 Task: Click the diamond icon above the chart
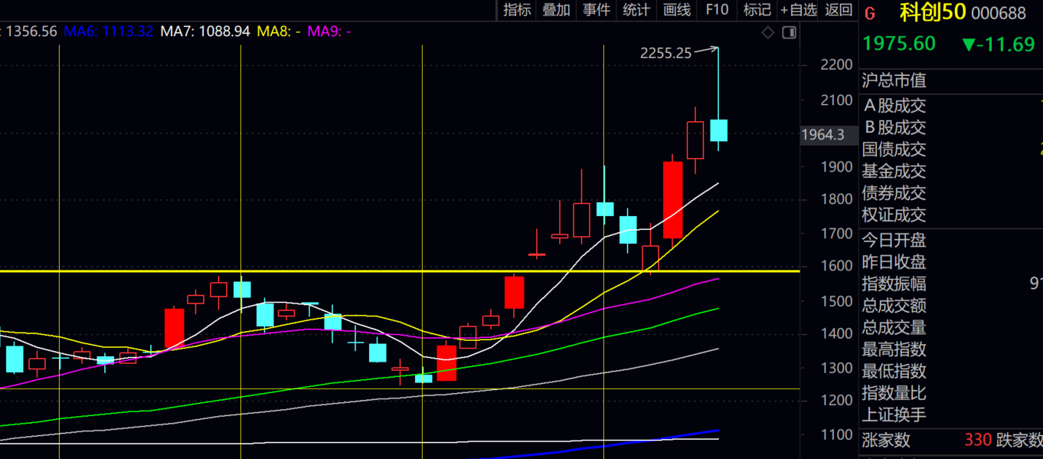coord(768,32)
